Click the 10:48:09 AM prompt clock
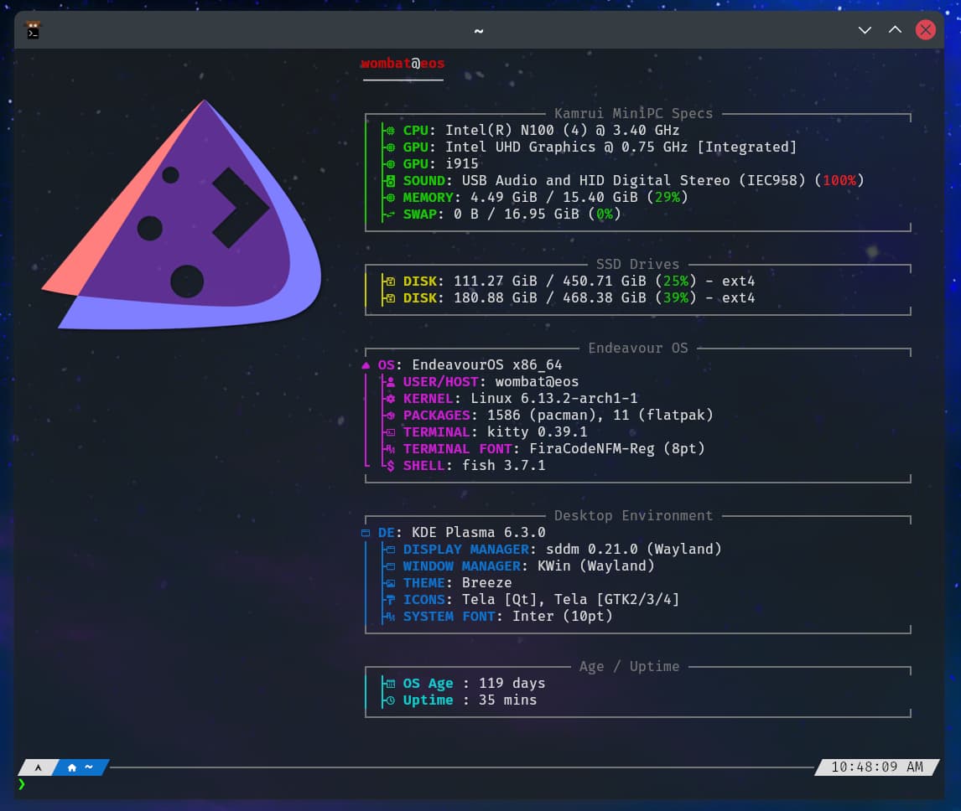The image size is (961, 811). tap(877, 767)
